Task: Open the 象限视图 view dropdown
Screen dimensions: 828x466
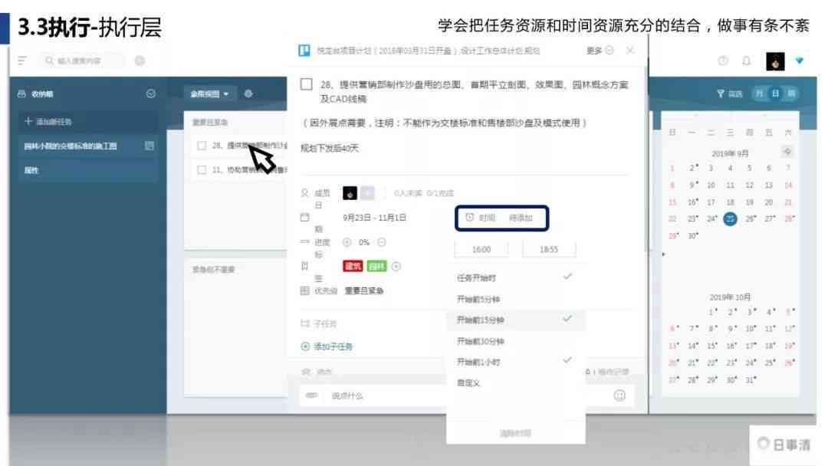Action: pos(209,94)
